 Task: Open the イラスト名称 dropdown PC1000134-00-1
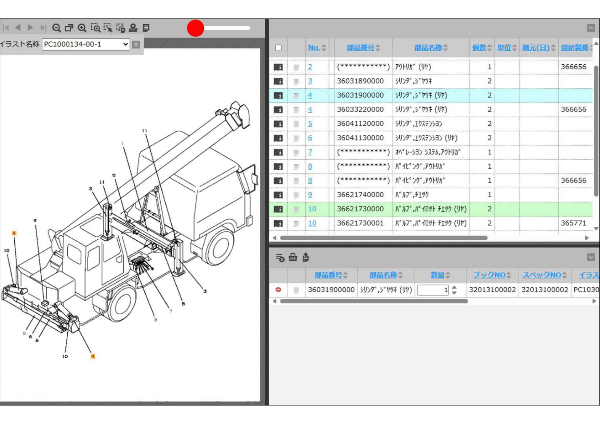[86, 44]
